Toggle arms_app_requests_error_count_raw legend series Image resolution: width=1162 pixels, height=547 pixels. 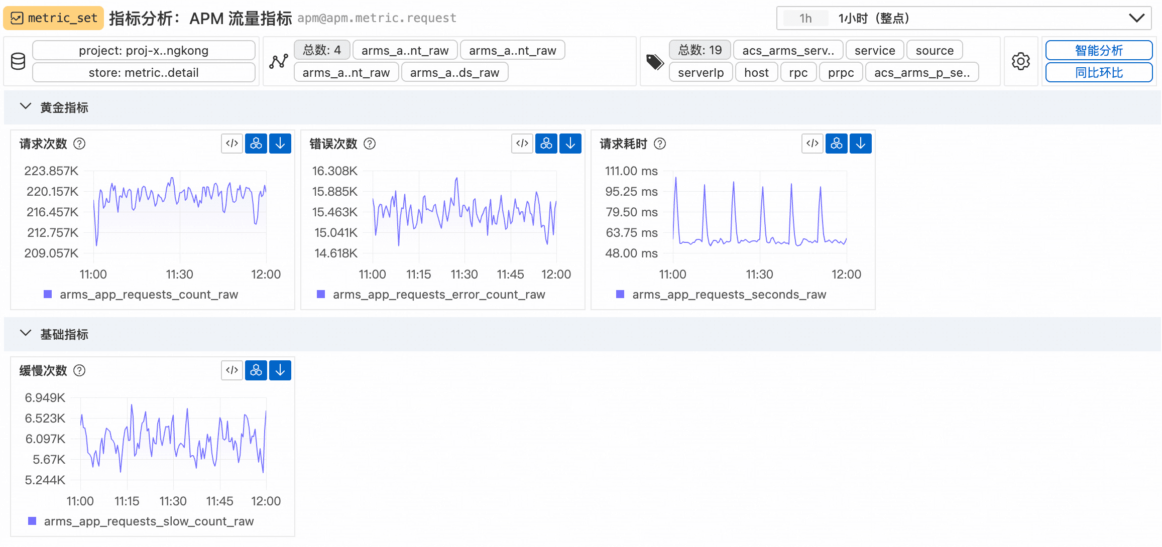[438, 295]
